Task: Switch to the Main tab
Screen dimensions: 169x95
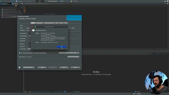Action: [x=33, y=23]
